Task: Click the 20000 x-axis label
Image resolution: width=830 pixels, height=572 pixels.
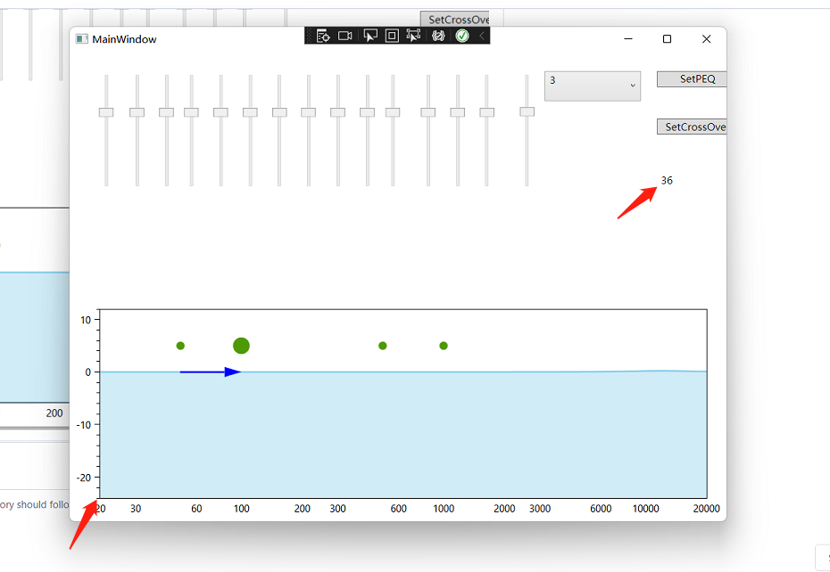Action: 707,509
